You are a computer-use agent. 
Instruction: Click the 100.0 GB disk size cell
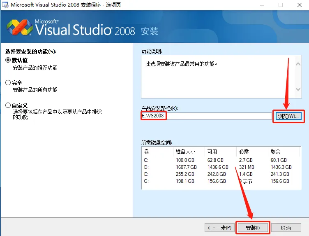(185, 160)
